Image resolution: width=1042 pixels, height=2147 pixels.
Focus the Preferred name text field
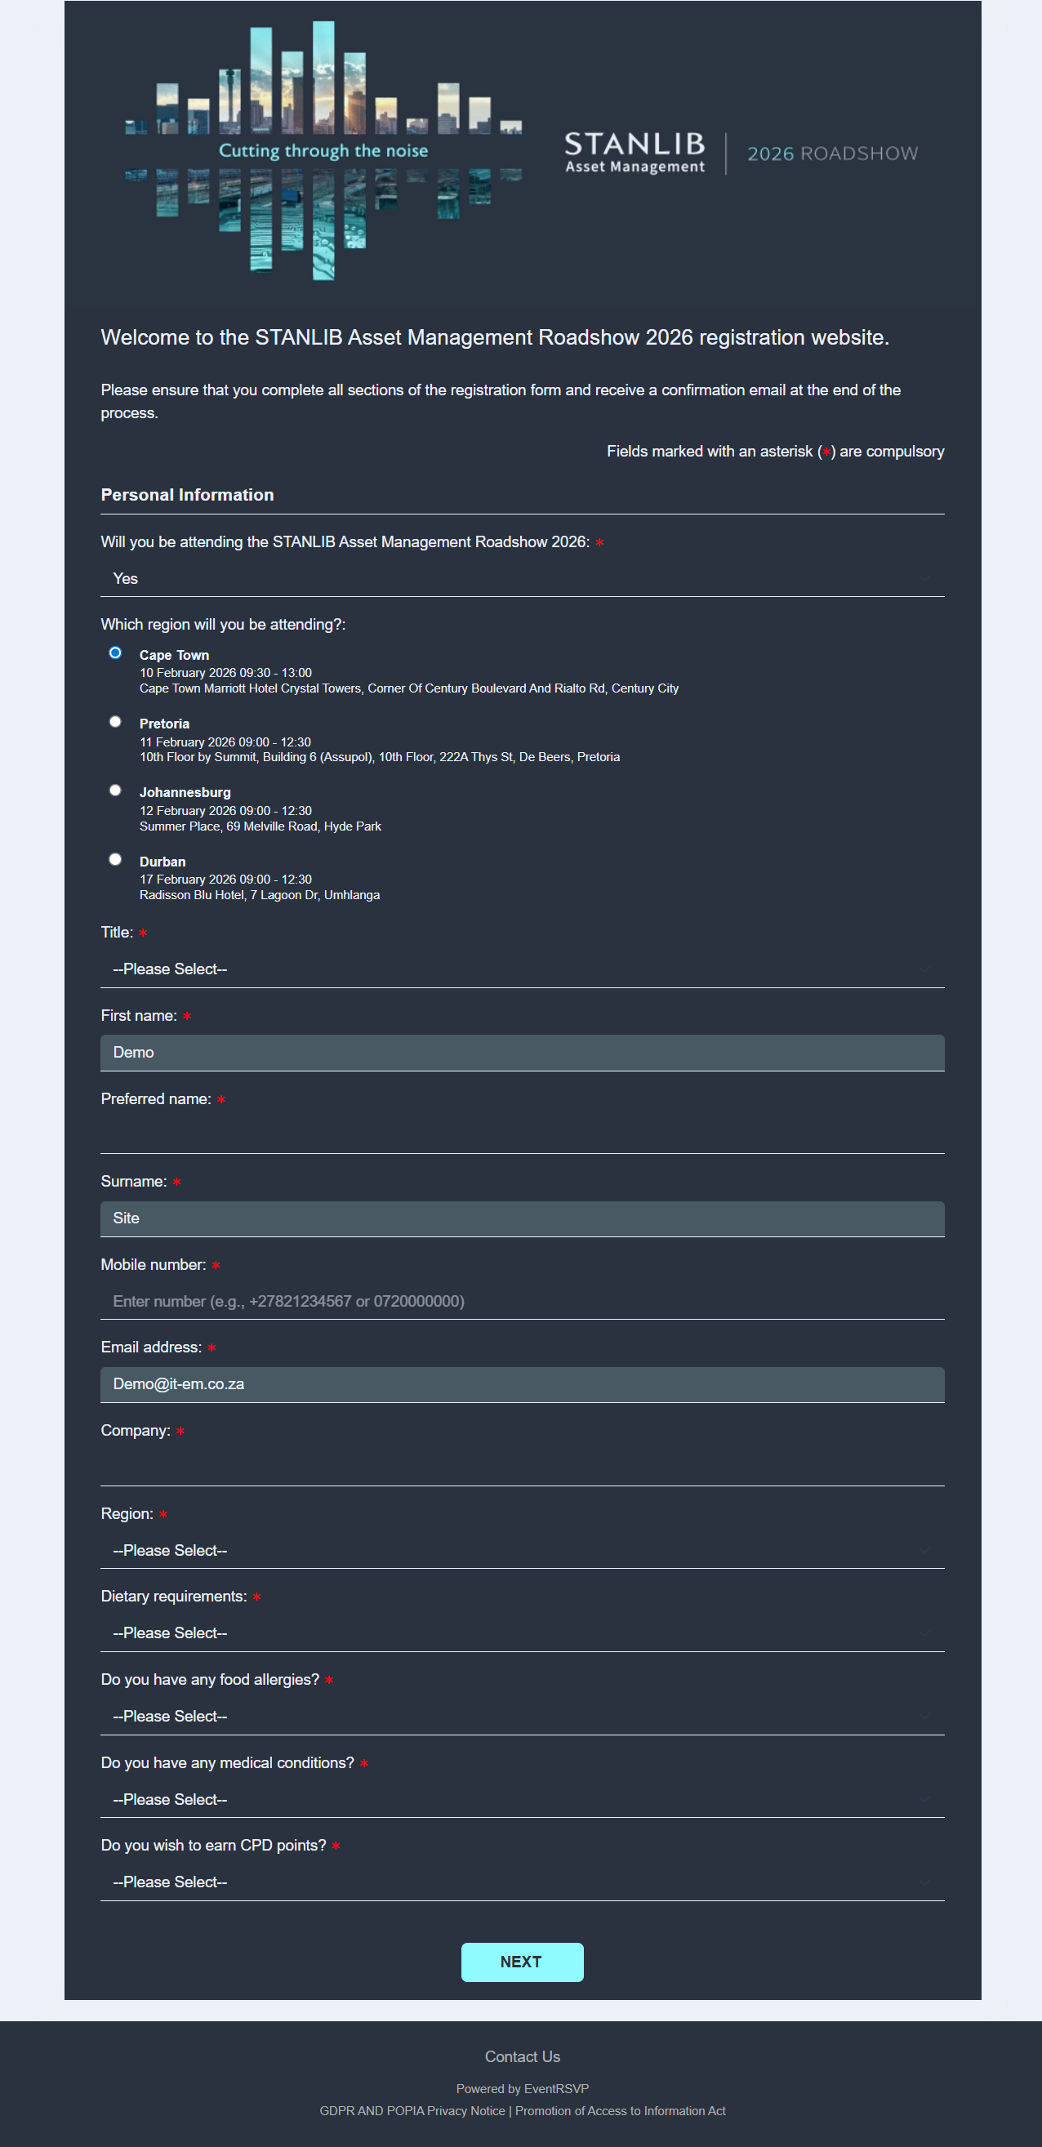tap(522, 1135)
